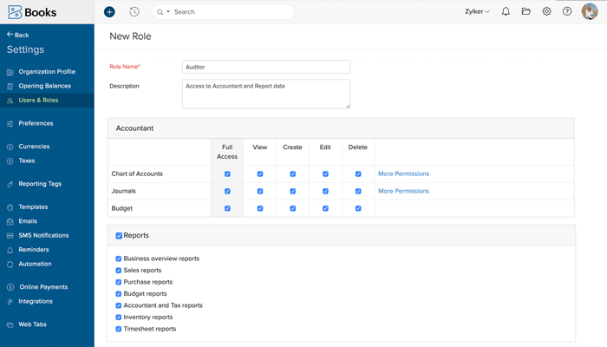Uncheck the Sales reports checkbox
The image size is (607, 347).
pyautogui.click(x=119, y=271)
